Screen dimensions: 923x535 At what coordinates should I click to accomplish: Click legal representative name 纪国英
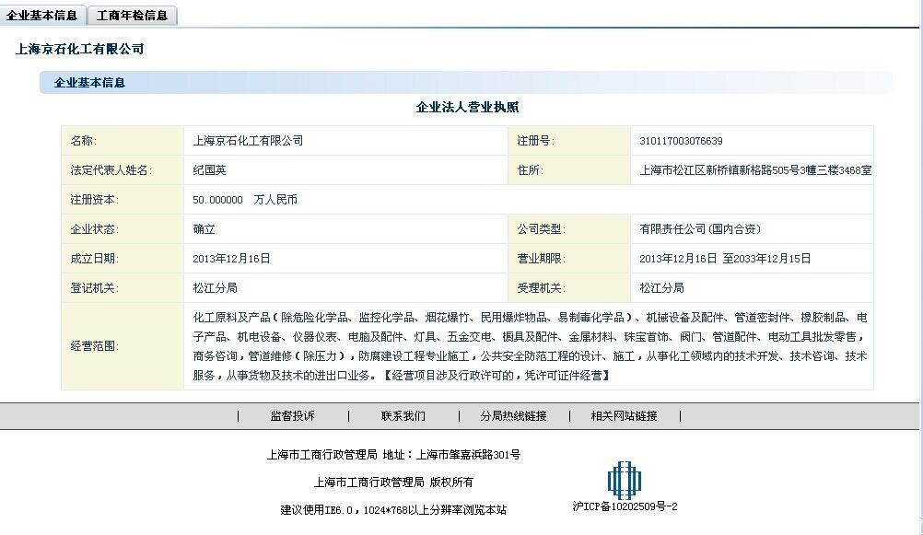[209, 170]
